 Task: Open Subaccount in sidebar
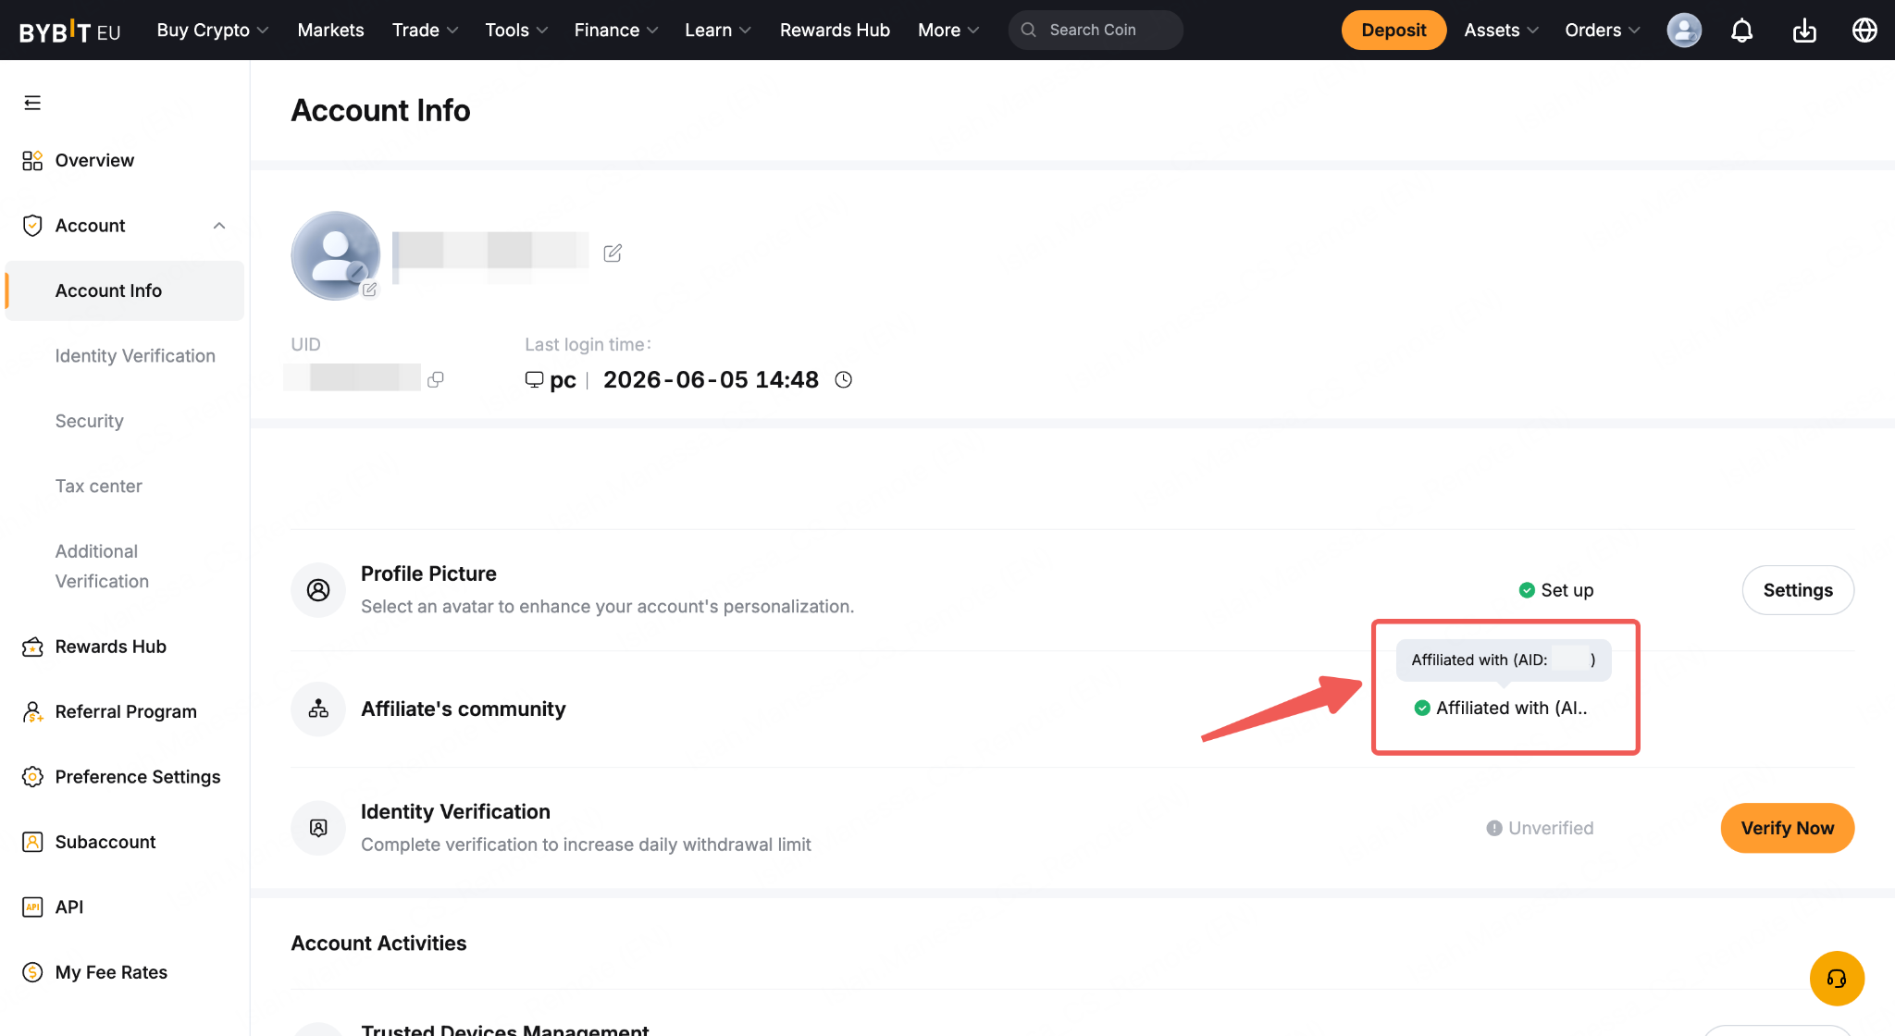(x=105, y=842)
